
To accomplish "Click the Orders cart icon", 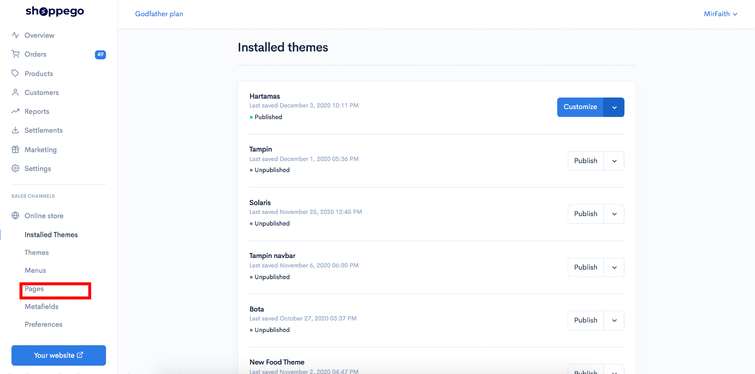I will pos(15,54).
